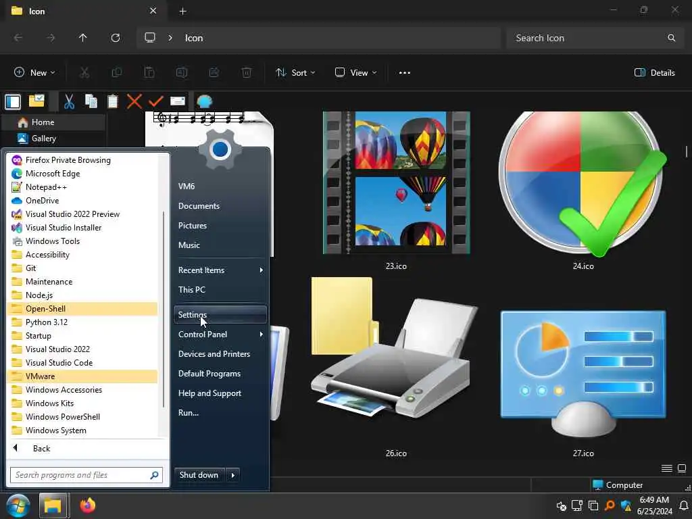This screenshot has height=519, width=692.
Task: Go up one folder level with Up arrow
Action: 82,38
